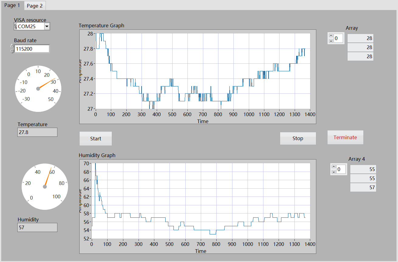Click the 'Array 4' label
The image size is (398, 262).
(x=357, y=159)
